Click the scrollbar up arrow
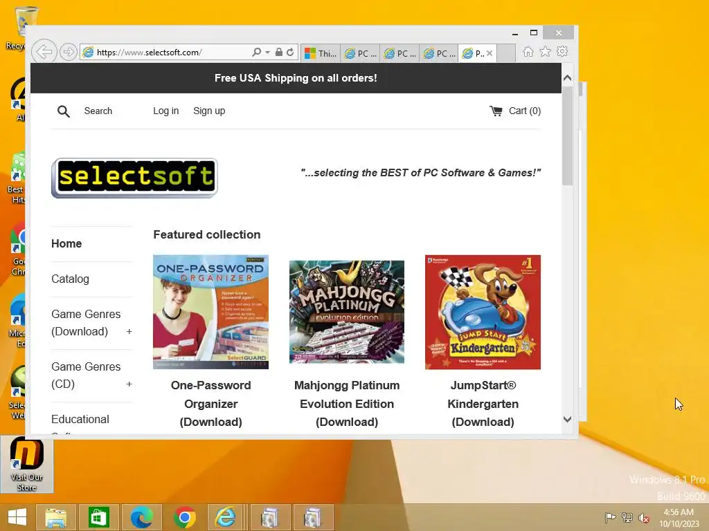This screenshot has width=709, height=531. [568, 77]
